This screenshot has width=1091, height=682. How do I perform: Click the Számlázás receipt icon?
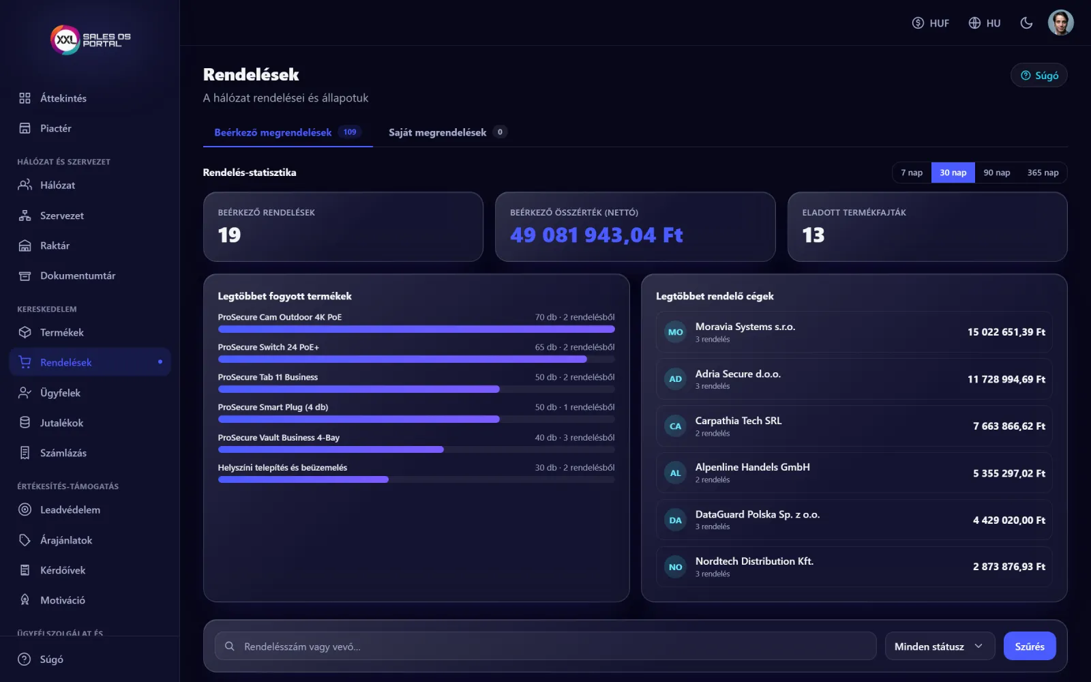click(x=25, y=453)
